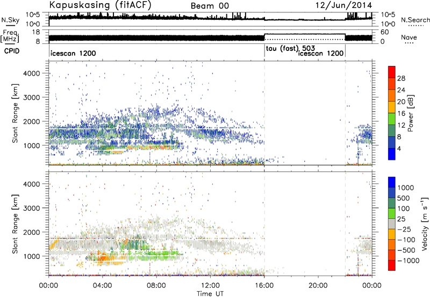Screen dimensions: 430x297
Task: Click the '3000' range tick in velocity panel
Action: 31,208
